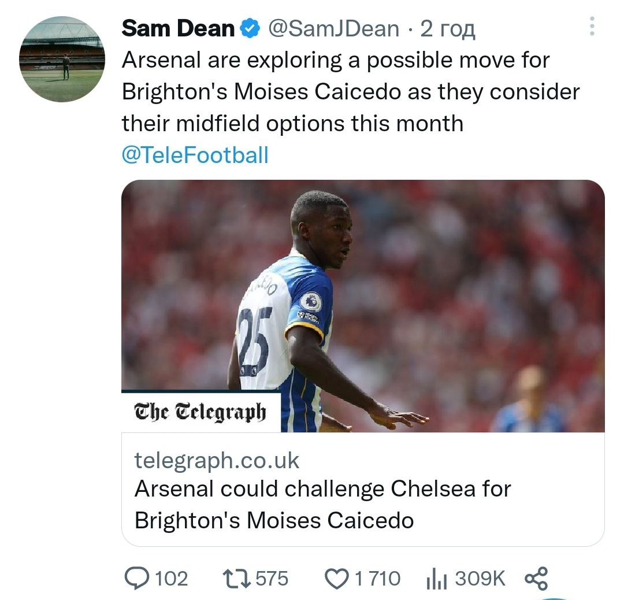Click the 575 retweets count
624x600 pixels.
[272, 579]
